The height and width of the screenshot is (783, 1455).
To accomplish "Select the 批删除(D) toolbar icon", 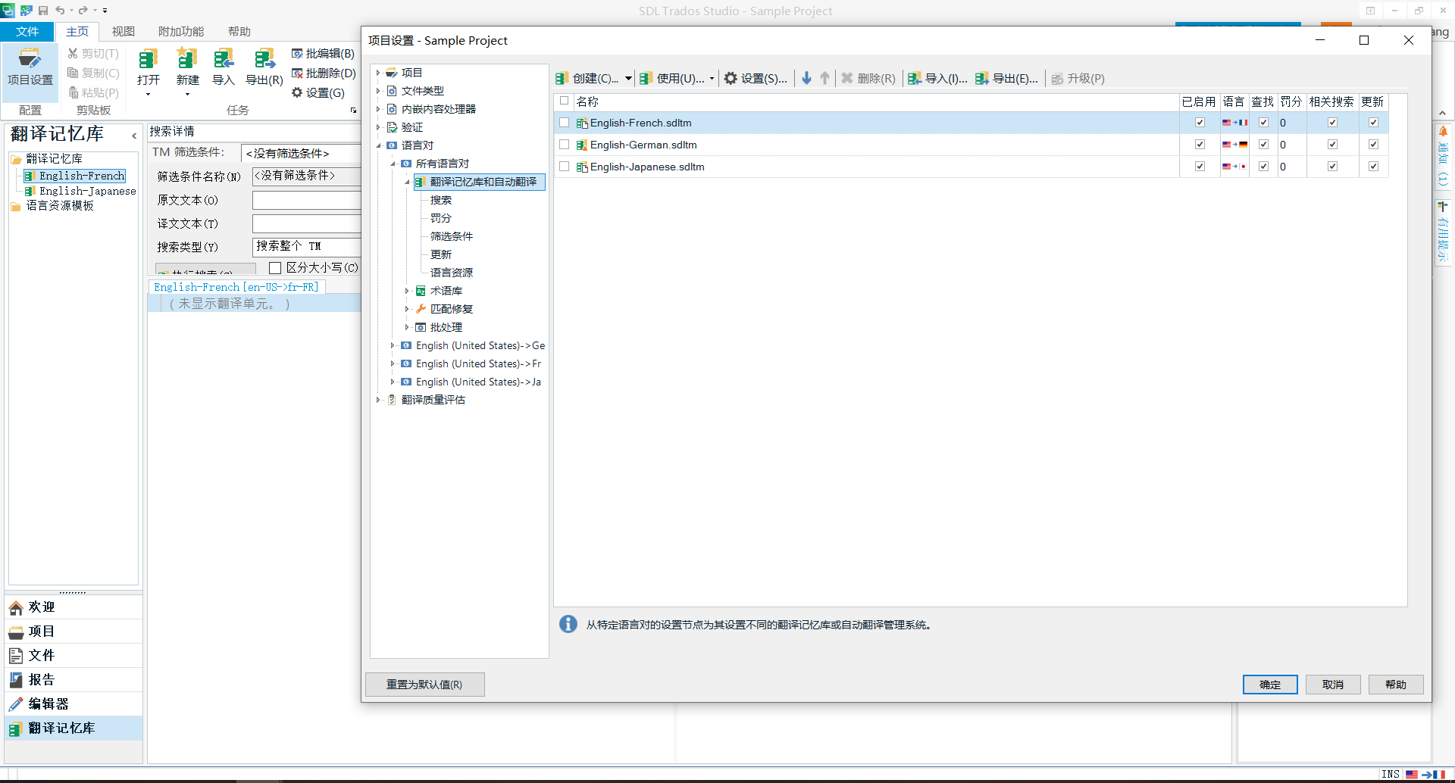I will (x=324, y=73).
